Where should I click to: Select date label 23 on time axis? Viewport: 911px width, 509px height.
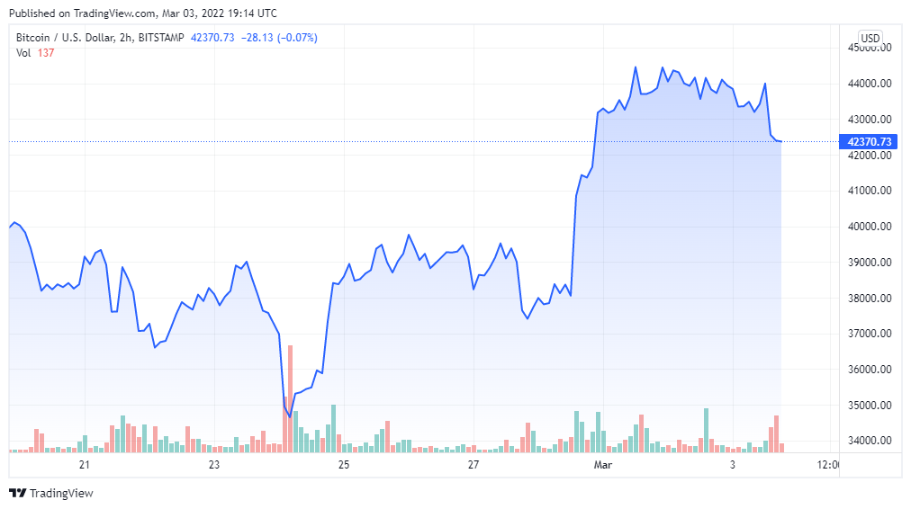click(214, 465)
